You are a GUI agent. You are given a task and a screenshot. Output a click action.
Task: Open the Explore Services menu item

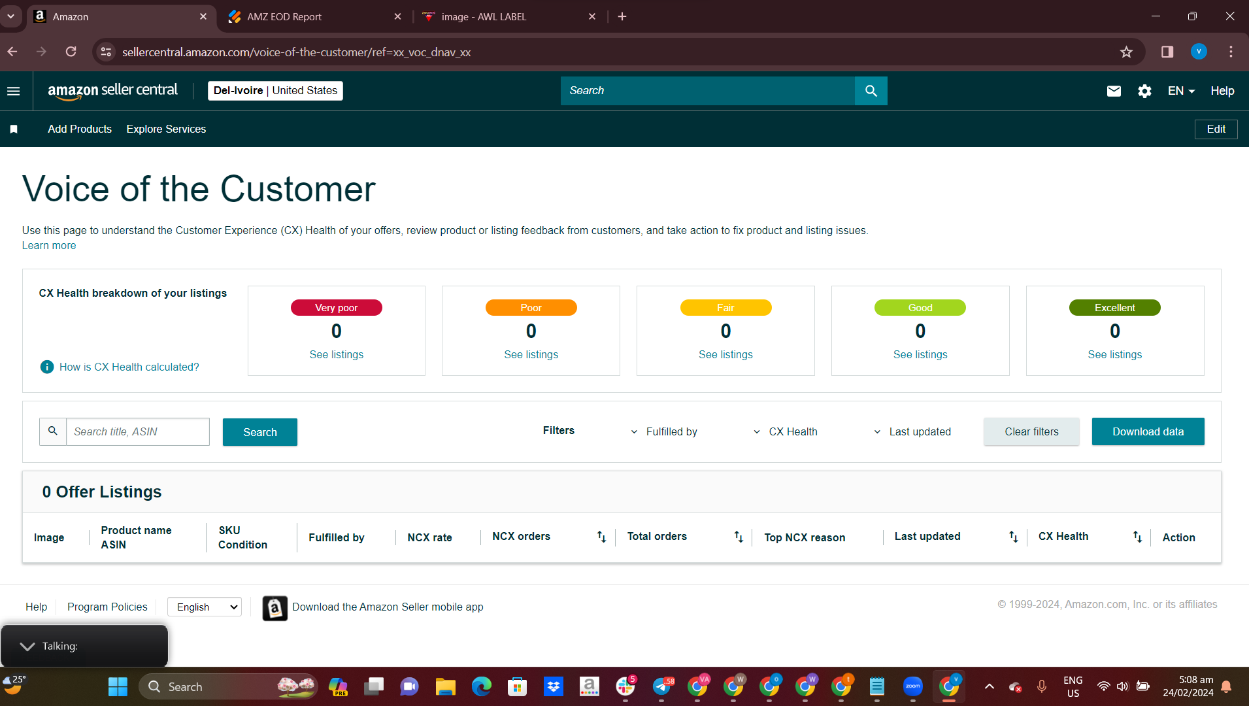pos(166,129)
